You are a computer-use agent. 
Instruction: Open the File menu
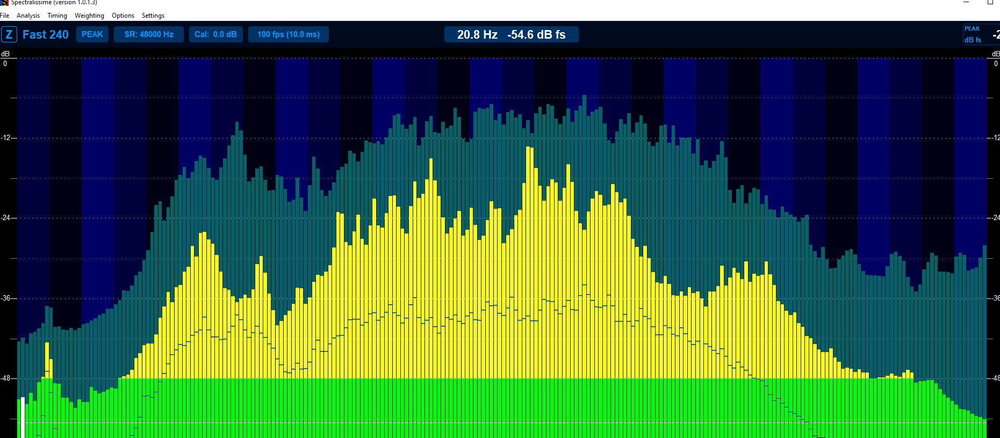click(5, 16)
